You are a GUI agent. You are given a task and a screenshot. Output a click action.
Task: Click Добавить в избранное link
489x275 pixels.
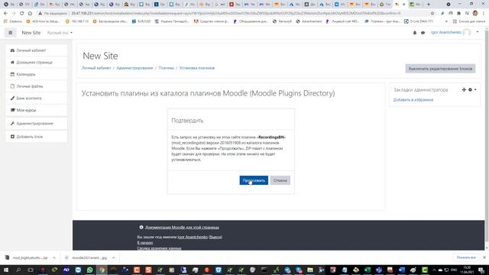[x=413, y=100]
